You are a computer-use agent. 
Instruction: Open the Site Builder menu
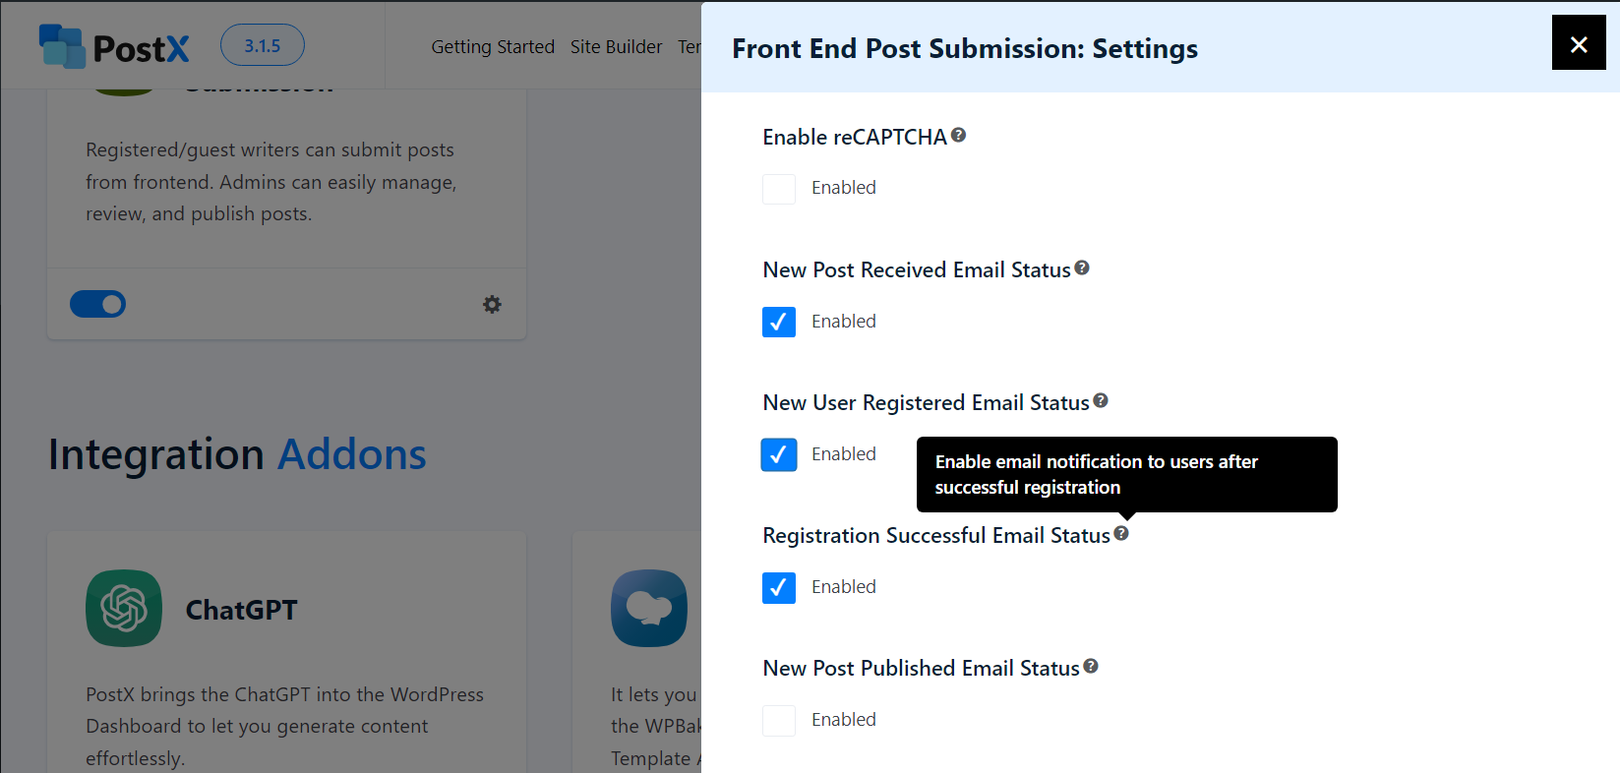pos(617,46)
